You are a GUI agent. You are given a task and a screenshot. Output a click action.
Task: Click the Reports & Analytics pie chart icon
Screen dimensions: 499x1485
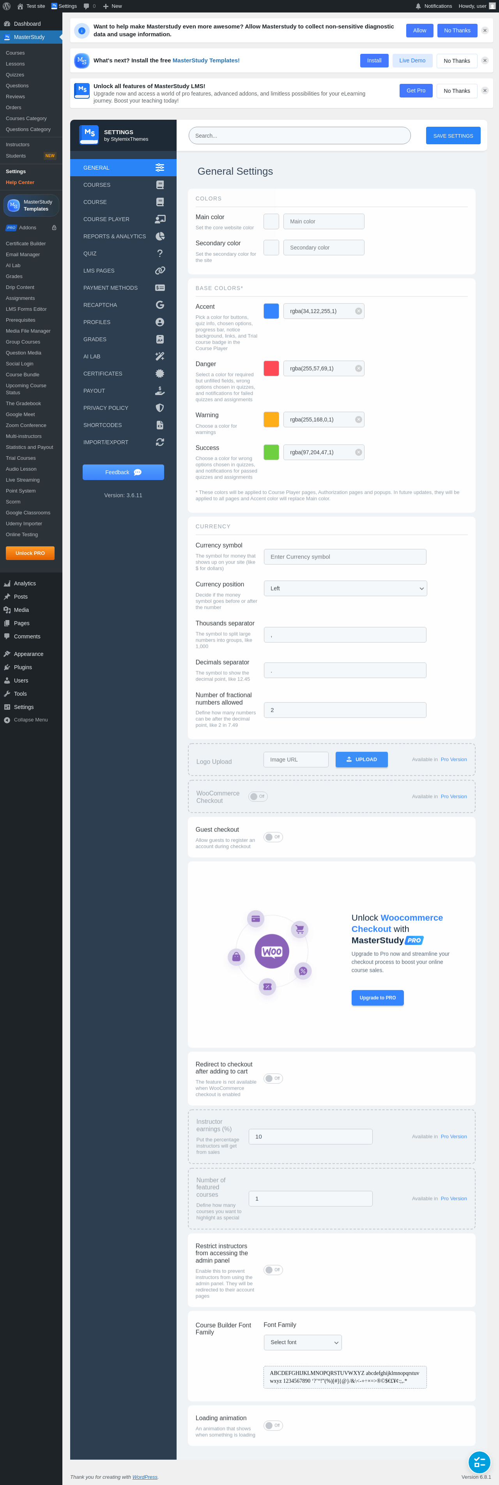[x=159, y=236]
